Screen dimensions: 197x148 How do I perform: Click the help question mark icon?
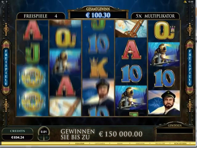6,2
